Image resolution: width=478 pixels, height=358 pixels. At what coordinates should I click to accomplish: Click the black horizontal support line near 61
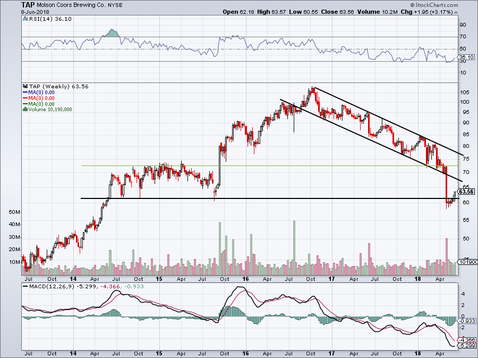[269, 198]
